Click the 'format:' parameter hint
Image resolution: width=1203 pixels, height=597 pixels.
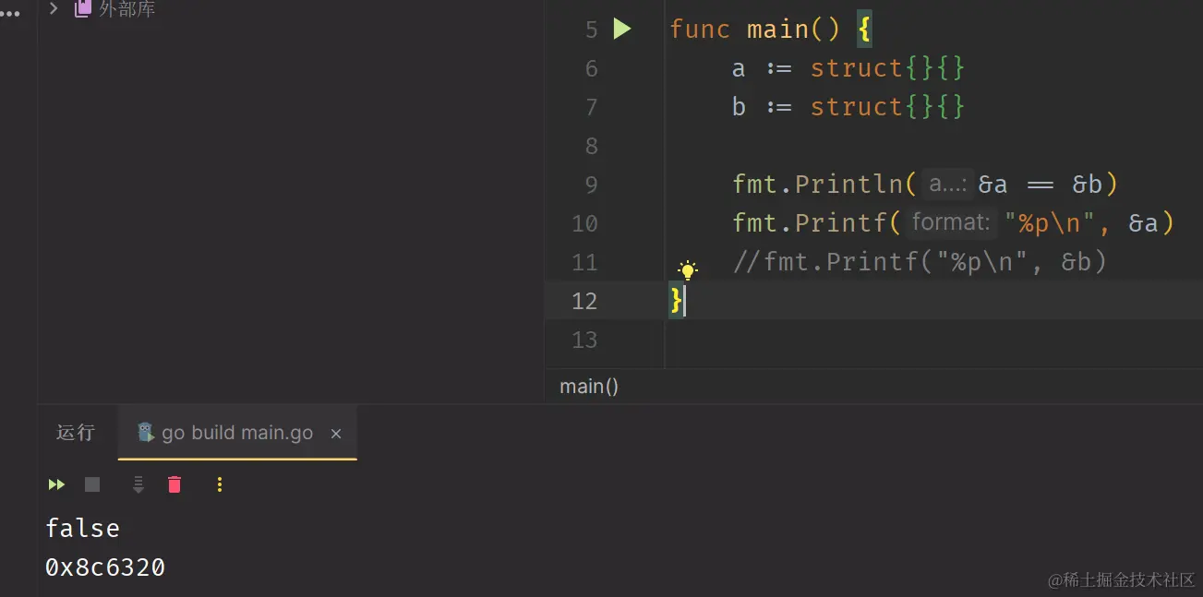coord(951,222)
